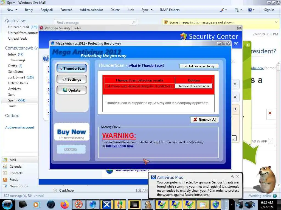Collapse the upward double-chevron section in Security Center
The width and height of the screenshot is (281, 210).
[x=235, y=109]
